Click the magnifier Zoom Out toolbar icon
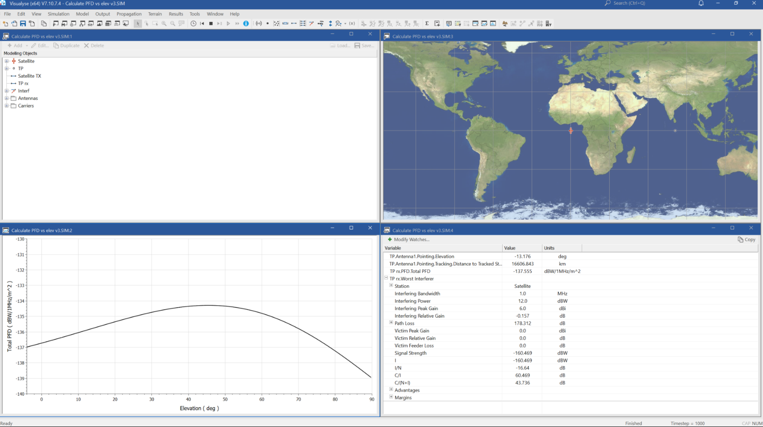Viewport: 763px width, 427px height. pos(173,23)
